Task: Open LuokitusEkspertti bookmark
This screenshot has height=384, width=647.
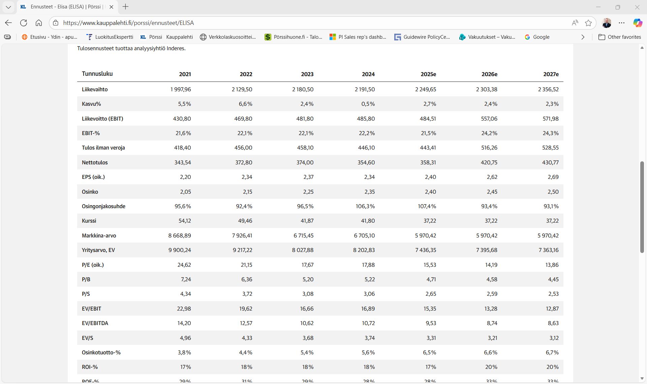Action: click(110, 37)
